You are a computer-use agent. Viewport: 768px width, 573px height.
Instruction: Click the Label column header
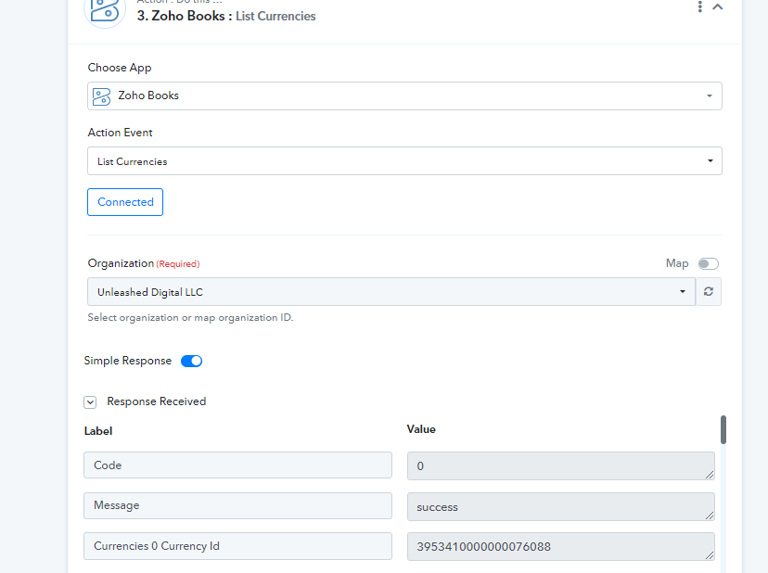coord(98,431)
